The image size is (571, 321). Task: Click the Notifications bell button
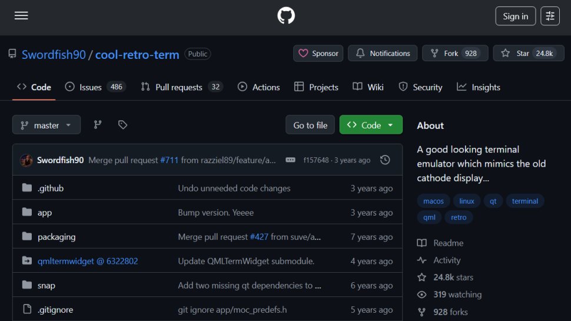click(383, 53)
